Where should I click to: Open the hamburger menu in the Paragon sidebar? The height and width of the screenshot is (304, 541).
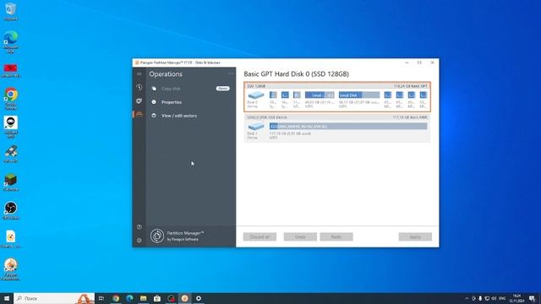pos(139,74)
